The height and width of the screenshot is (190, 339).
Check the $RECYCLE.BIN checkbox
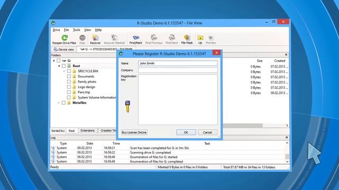69,71
